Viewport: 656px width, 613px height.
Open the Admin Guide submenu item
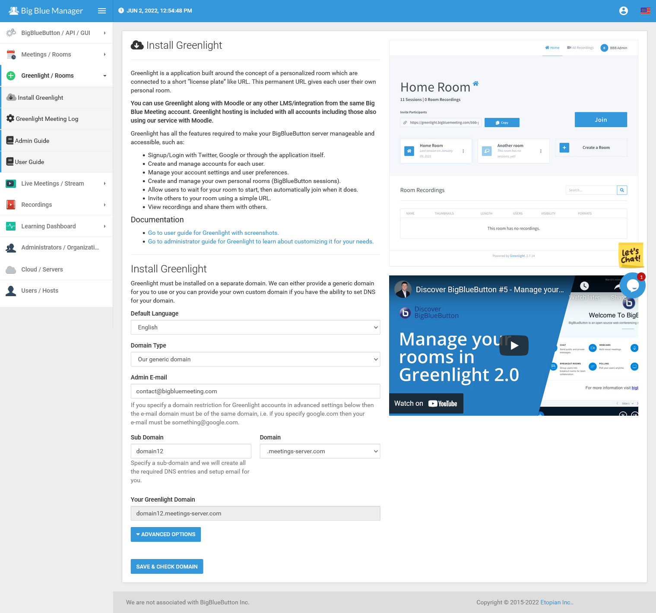click(57, 141)
